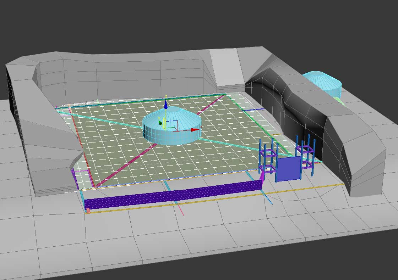This screenshot has height=280, width=398.
Task: Click the blue Z-axis arrow of gizmo
Action: pos(165,104)
